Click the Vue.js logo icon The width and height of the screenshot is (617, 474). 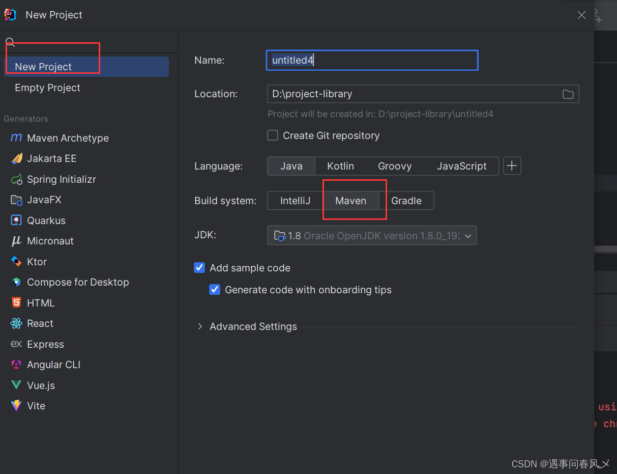[17, 385]
